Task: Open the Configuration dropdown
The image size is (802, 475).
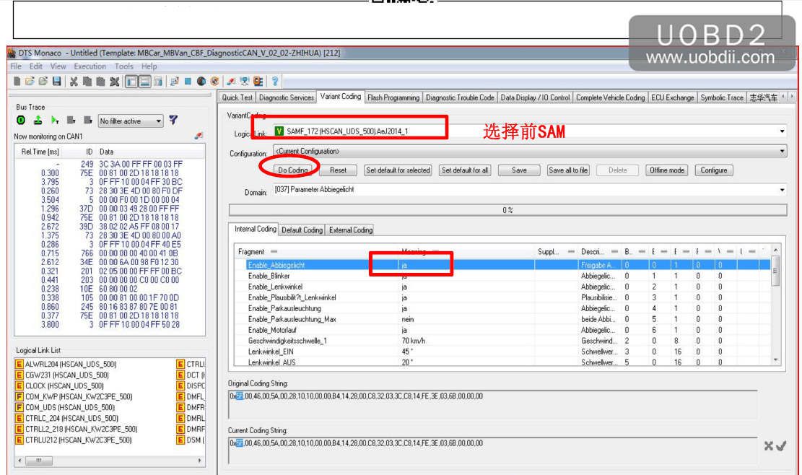Action: tap(782, 152)
